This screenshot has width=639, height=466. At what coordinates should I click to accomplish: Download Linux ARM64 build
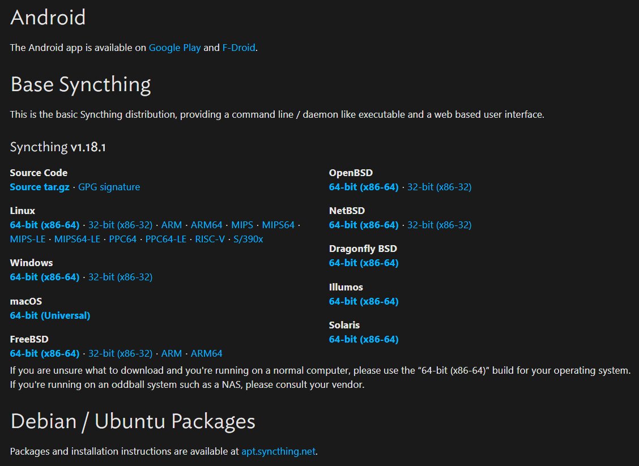[207, 225]
